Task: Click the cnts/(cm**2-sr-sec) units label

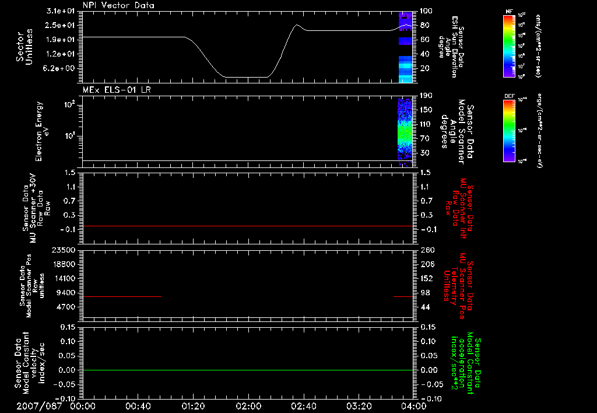Action: [x=538, y=45]
